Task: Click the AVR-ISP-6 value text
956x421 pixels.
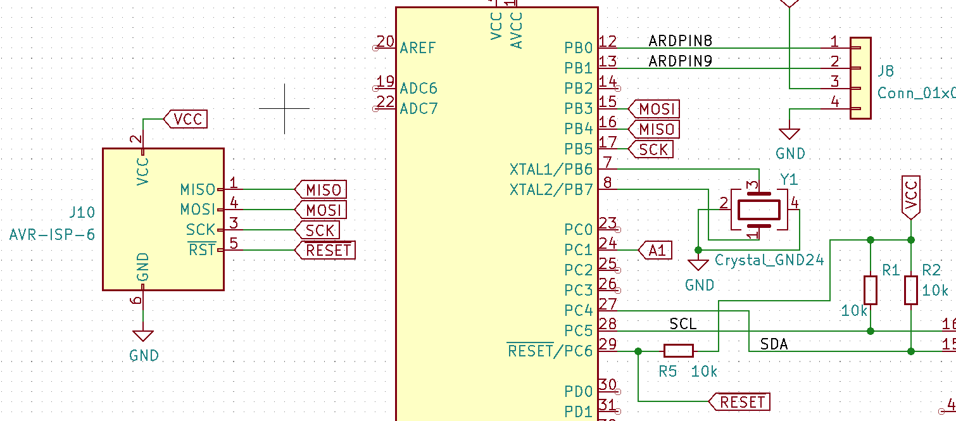Action: (x=52, y=235)
